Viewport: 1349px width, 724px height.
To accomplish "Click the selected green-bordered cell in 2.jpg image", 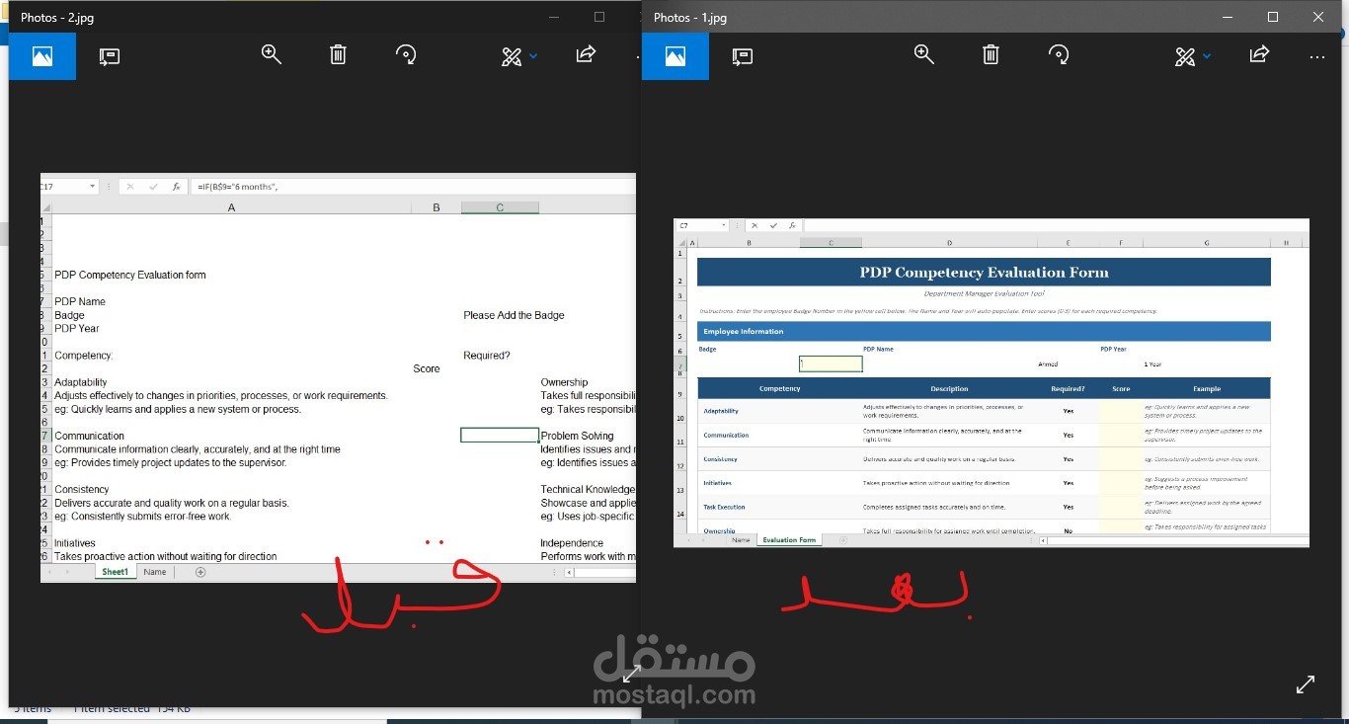I will [500, 436].
